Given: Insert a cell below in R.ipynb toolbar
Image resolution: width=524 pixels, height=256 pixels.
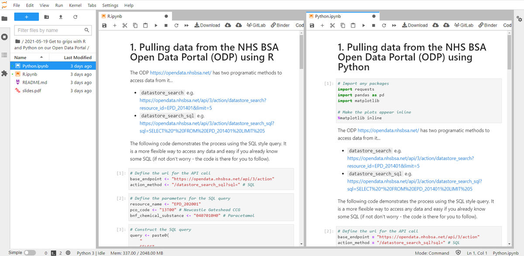Looking at the screenshot, I should pos(114,25).
